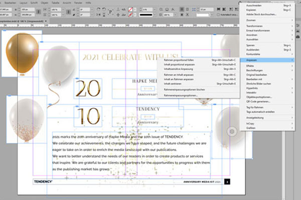The image size is (301, 200).
Task: Click the no text wrap icon
Action: 182,9
